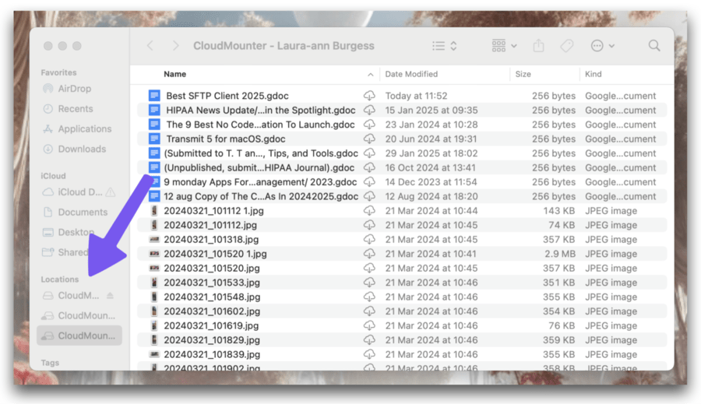Select HIPAA News Update gdoc file
The image size is (701, 404).
point(261,110)
